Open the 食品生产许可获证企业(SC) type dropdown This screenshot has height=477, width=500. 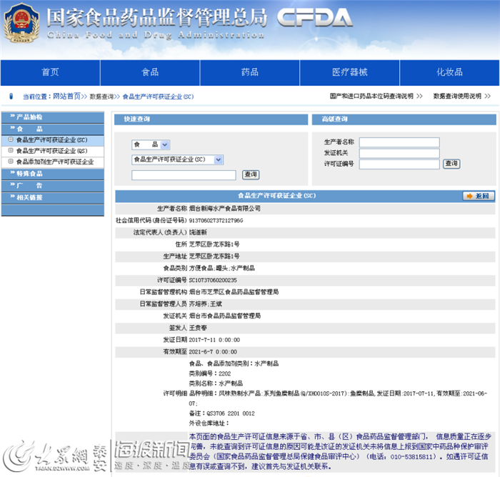click(x=177, y=159)
